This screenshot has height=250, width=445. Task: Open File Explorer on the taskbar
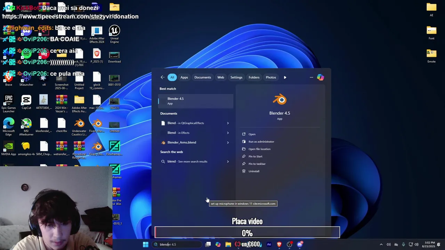pos(228,244)
